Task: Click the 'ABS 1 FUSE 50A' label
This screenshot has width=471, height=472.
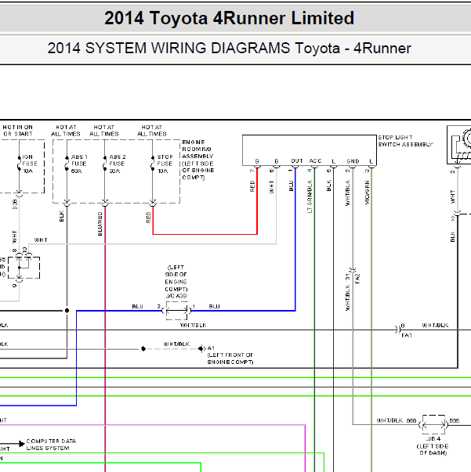Action: 79,164
